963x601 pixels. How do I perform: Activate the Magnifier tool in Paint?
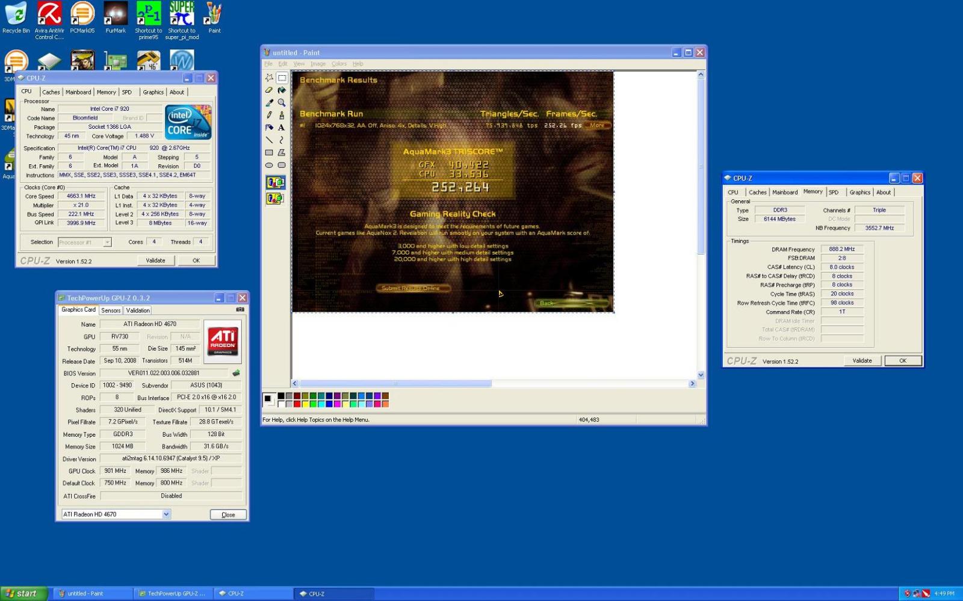282,103
